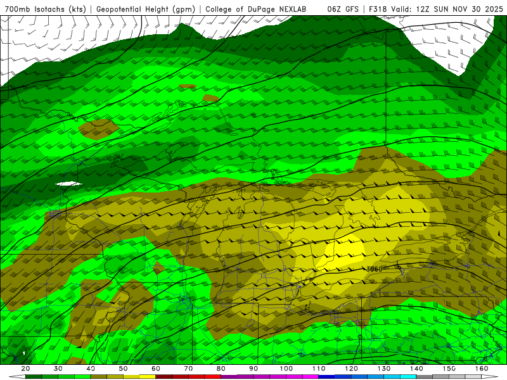Click the olive 40-45 kt legend swatch

(99, 377)
